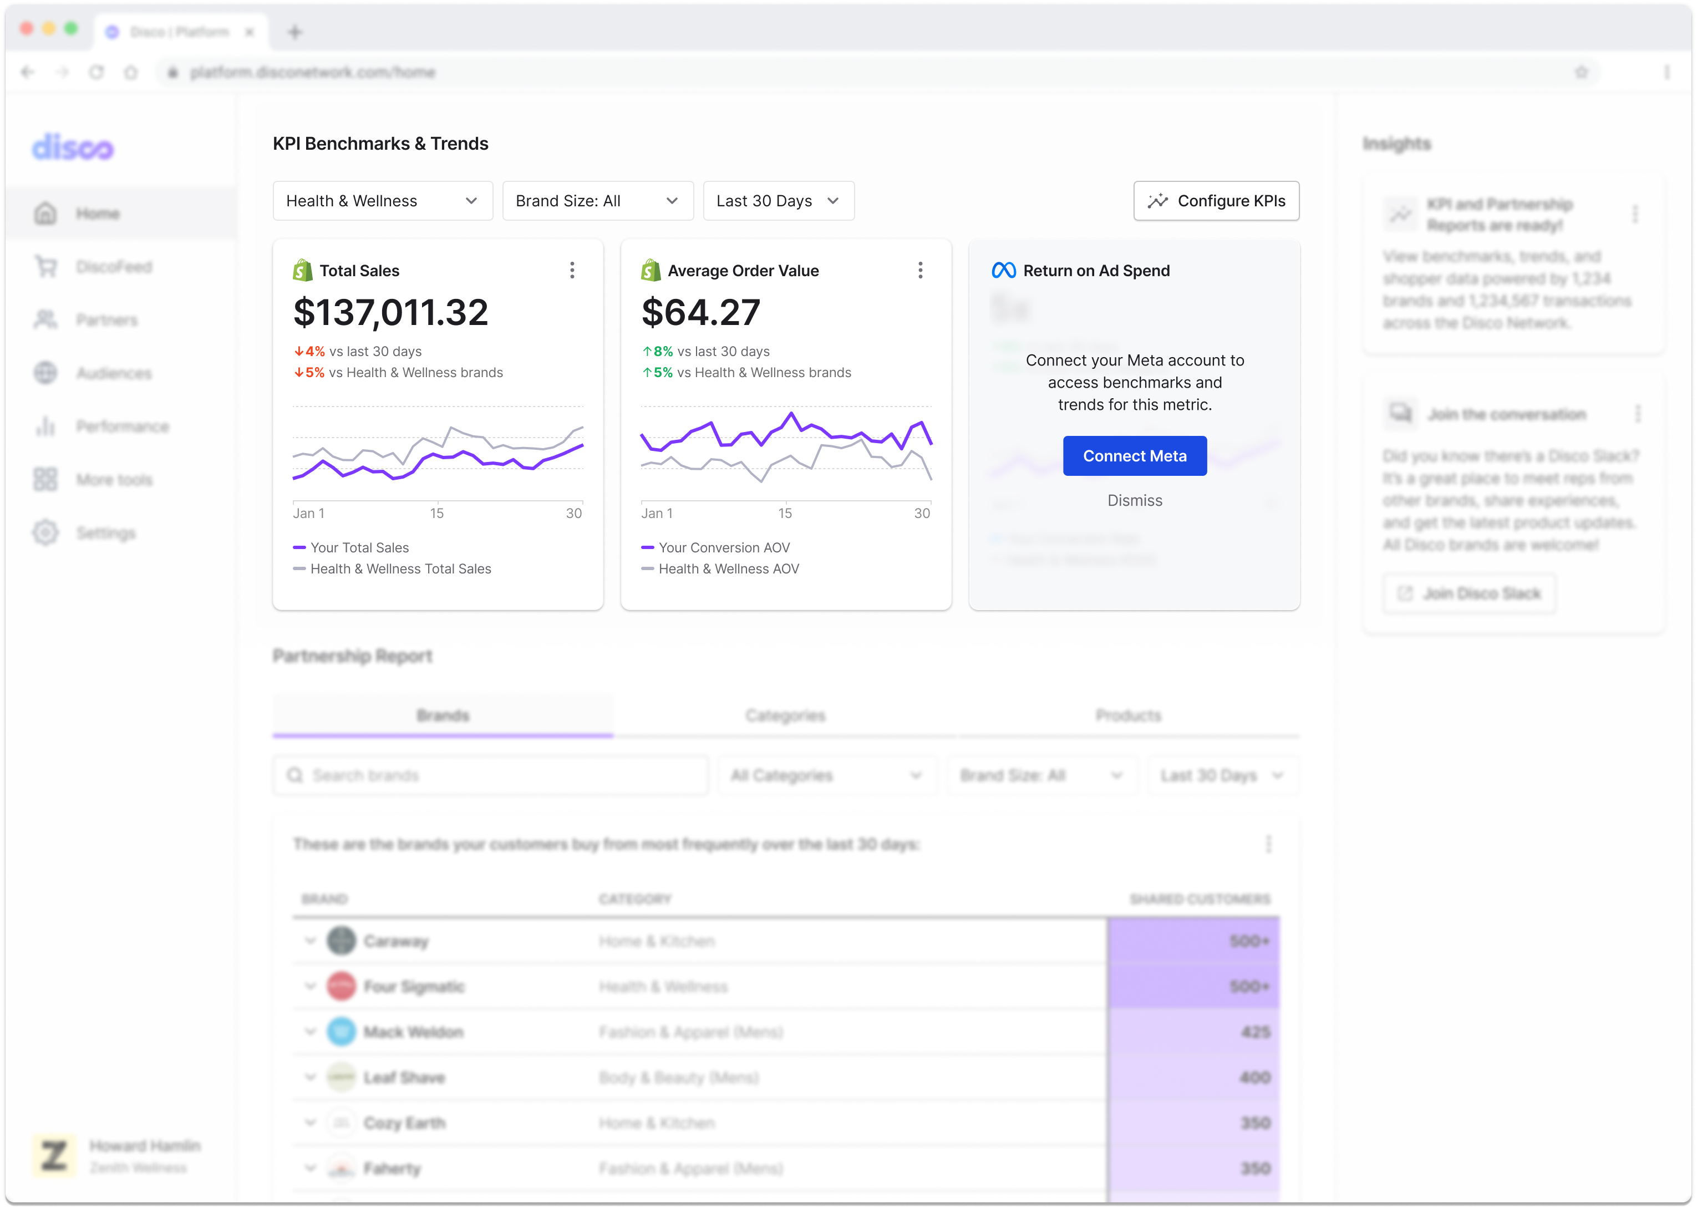1697x1209 pixels.
Task: Switch to the Brands tab
Action: click(443, 715)
